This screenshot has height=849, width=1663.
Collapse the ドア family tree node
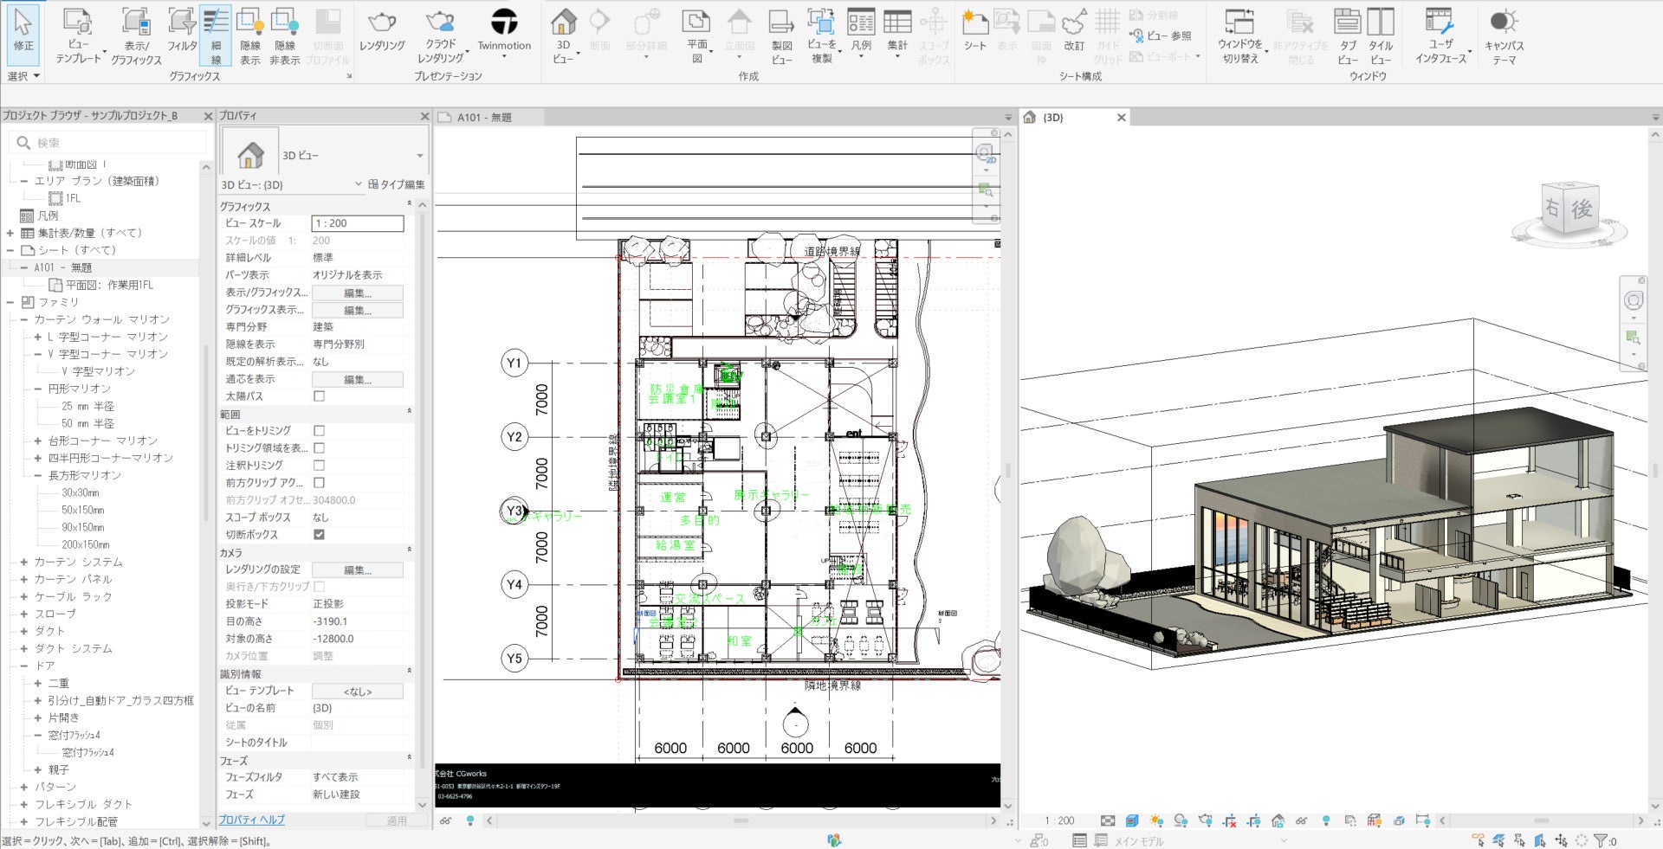[24, 666]
